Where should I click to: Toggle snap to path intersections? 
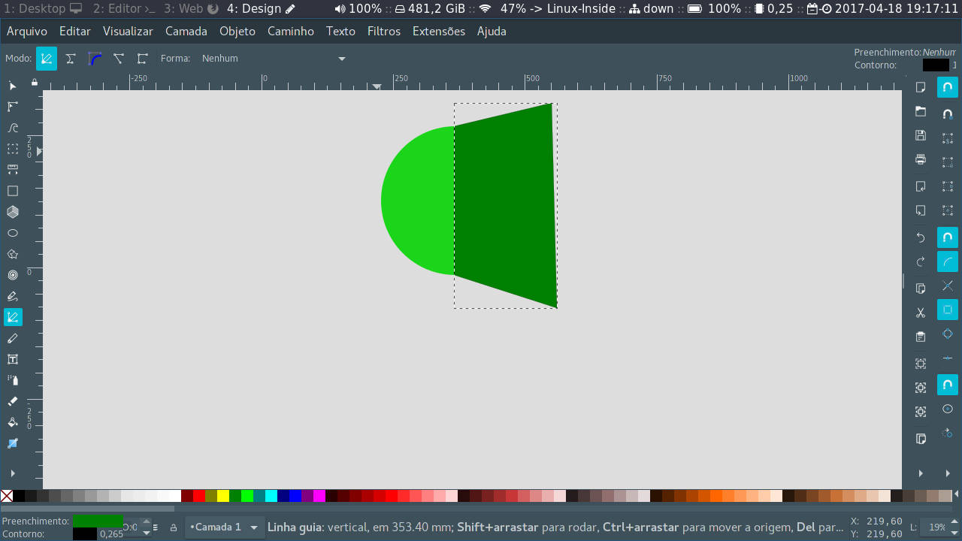948,286
